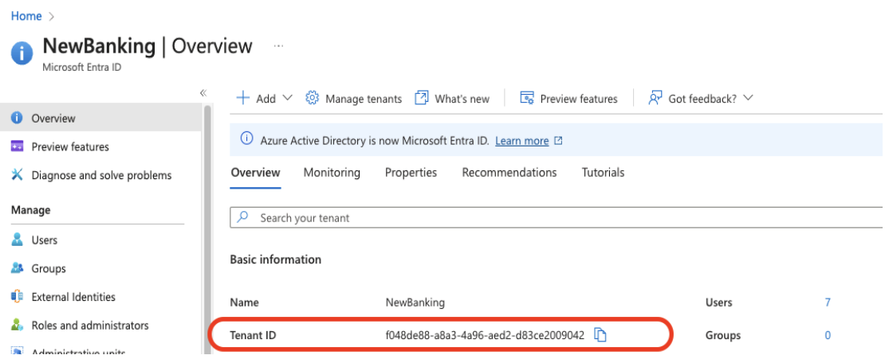Click the plus icon of the Add button

click(x=242, y=98)
